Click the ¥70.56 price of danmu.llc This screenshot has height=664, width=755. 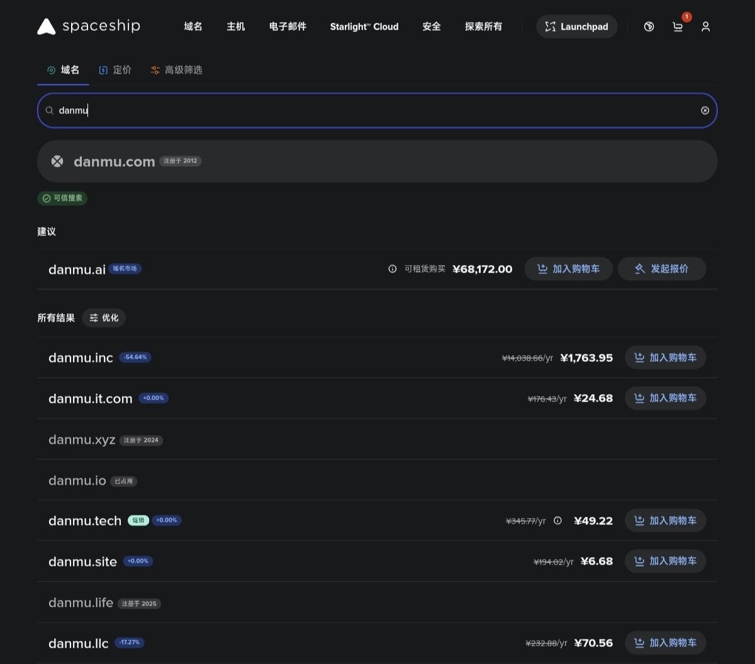[x=593, y=643]
